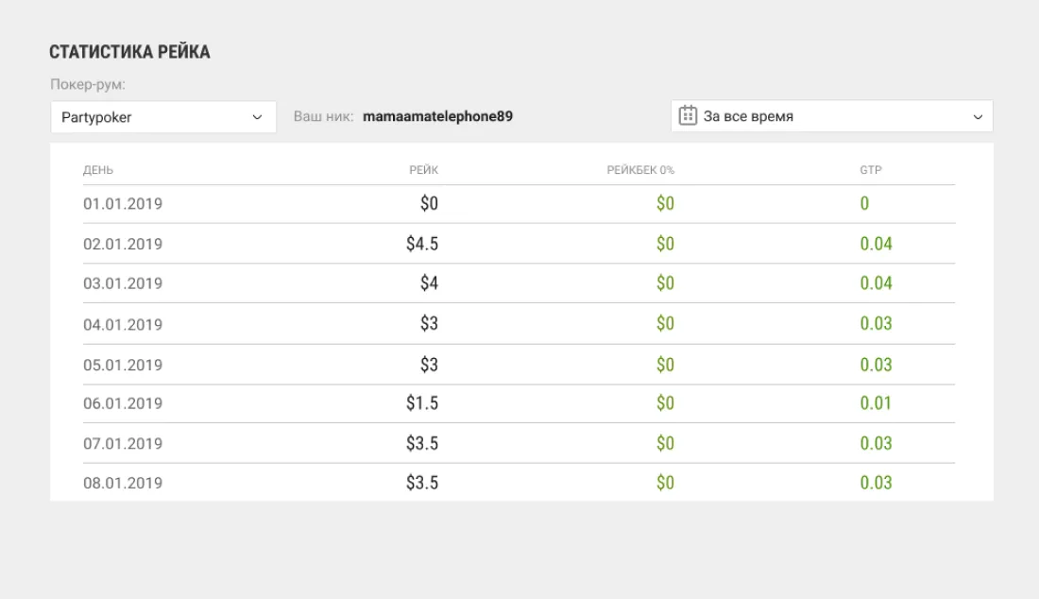
Task: Click rakeback $0 in 05.01.2019 row
Action: point(665,364)
